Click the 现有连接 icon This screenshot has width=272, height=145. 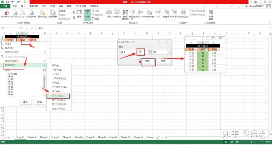[x=42, y=14]
